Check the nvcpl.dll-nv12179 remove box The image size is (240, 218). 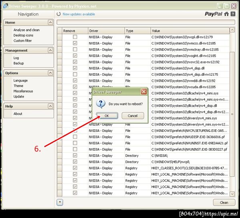(x=75, y=37)
